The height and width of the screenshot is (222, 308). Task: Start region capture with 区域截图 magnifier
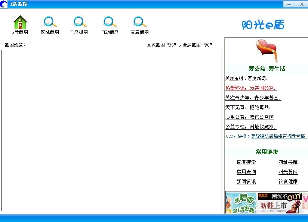(x=50, y=22)
